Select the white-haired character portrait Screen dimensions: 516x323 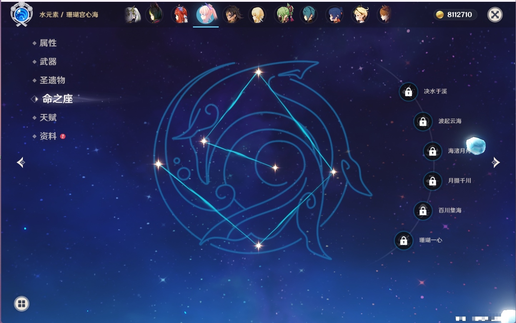coord(133,15)
